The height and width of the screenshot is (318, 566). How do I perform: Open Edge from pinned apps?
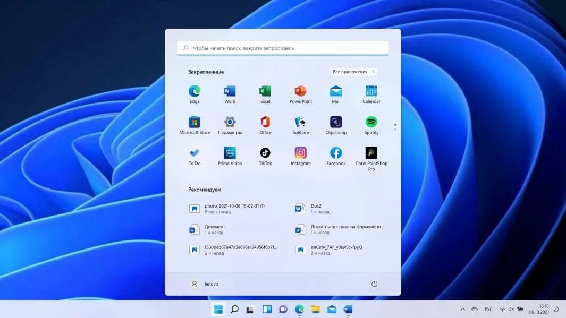pos(195,94)
